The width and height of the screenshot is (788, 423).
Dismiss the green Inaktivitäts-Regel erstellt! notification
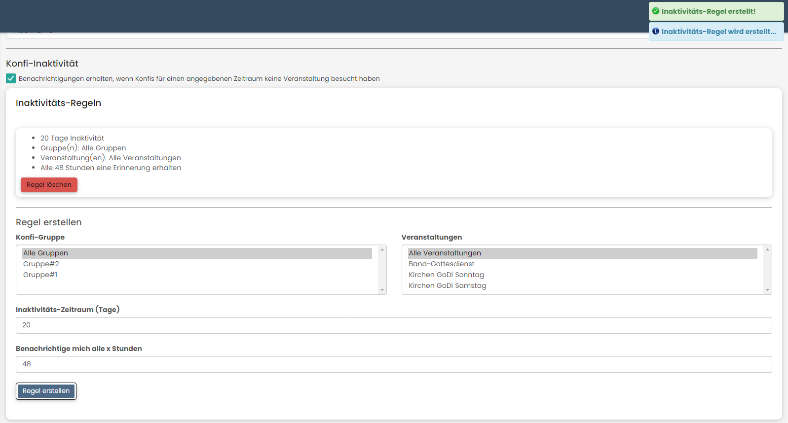coord(716,11)
